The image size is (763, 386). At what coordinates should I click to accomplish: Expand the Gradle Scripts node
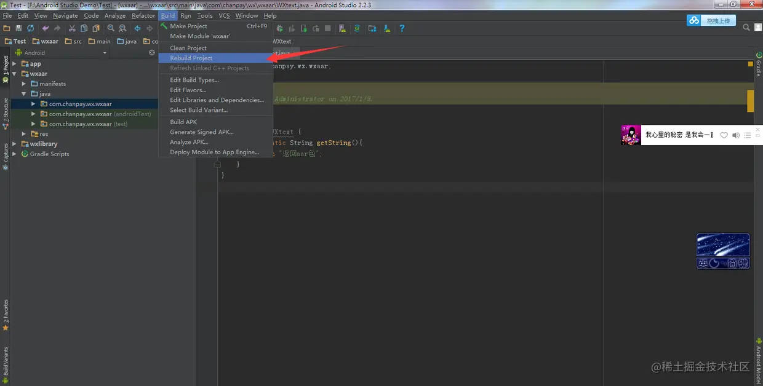14,154
